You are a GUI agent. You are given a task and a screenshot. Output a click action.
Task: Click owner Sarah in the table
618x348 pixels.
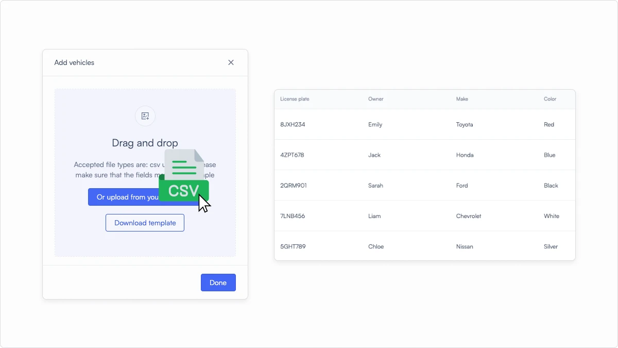(376, 185)
